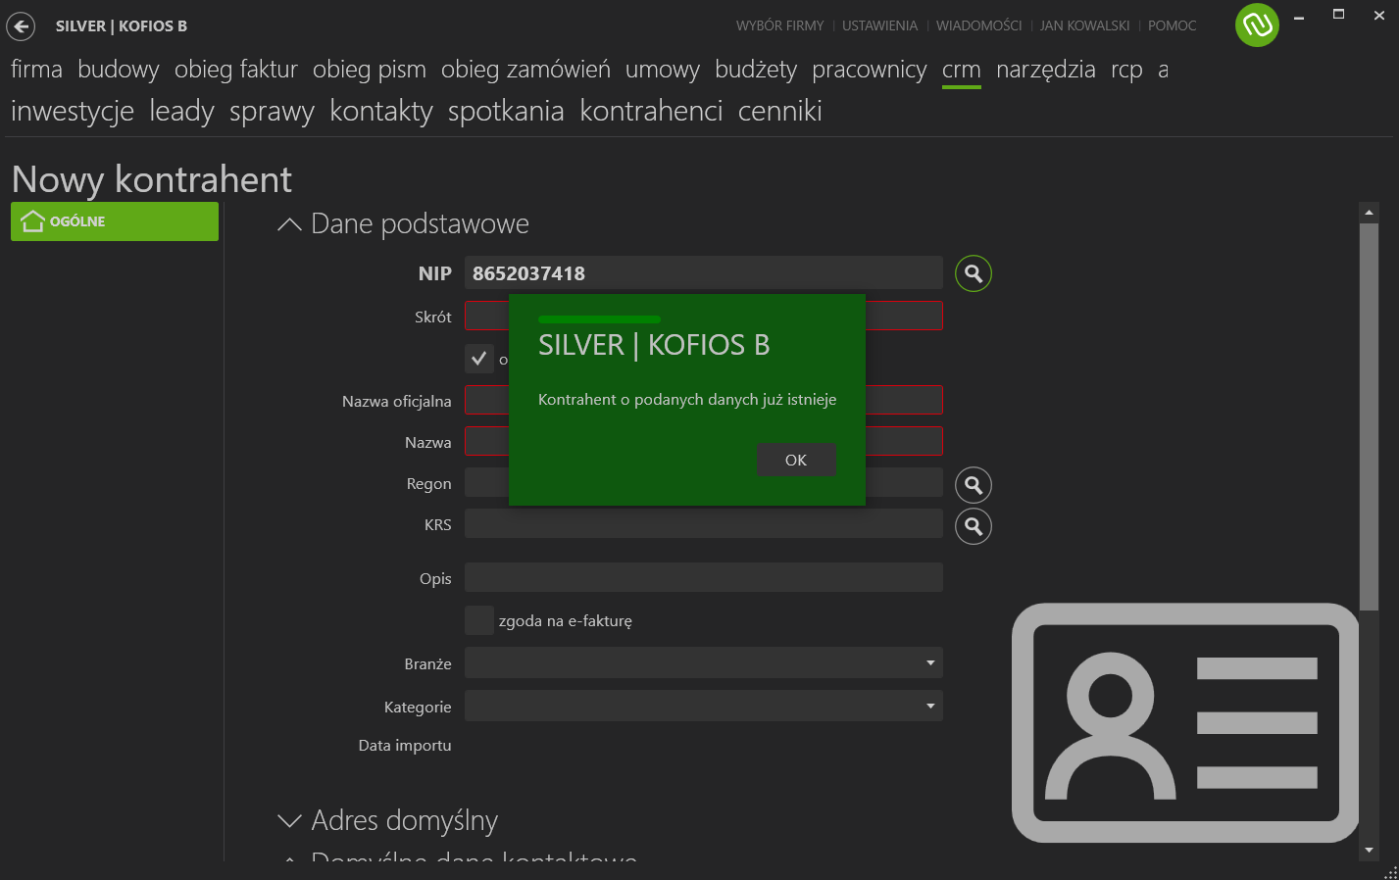Minimize the application window

[1298, 17]
